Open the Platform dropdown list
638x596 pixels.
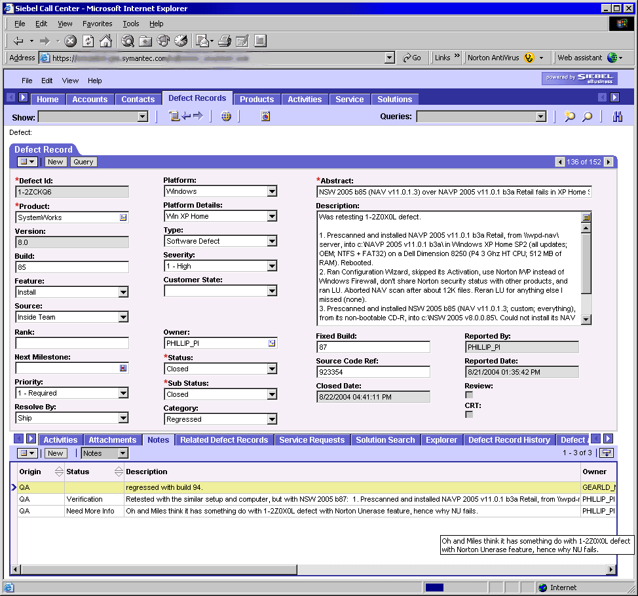272,191
